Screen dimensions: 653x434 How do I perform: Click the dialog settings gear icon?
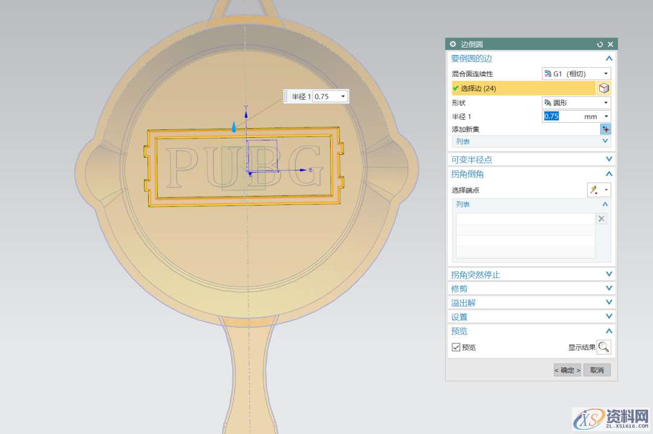[x=453, y=44]
